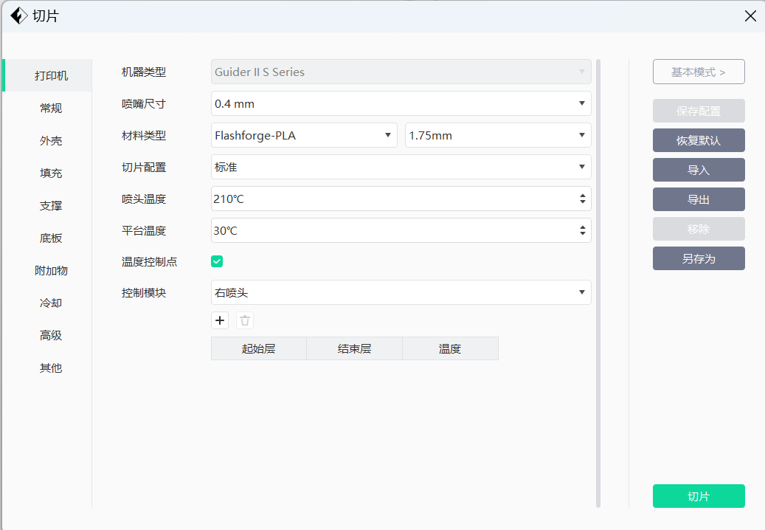Click the 另存为 button
Image resolution: width=765 pixels, height=530 pixels.
click(699, 258)
